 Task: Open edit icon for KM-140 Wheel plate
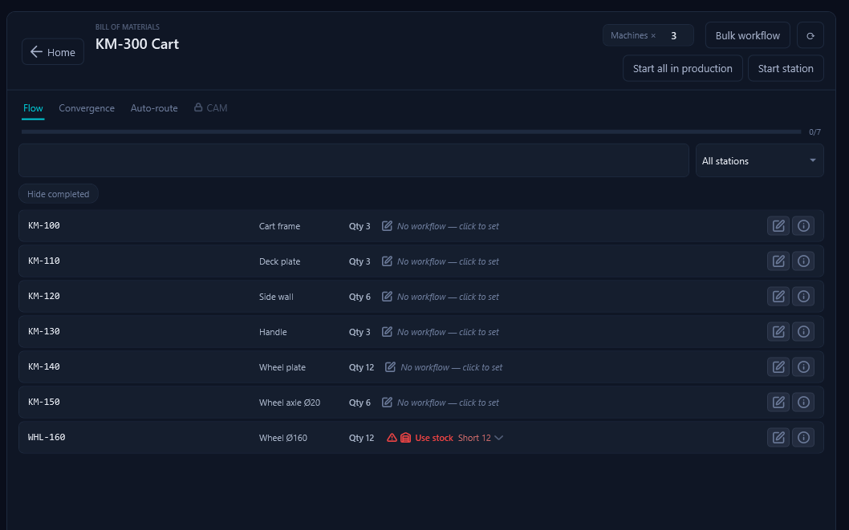[x=778, y=366]
